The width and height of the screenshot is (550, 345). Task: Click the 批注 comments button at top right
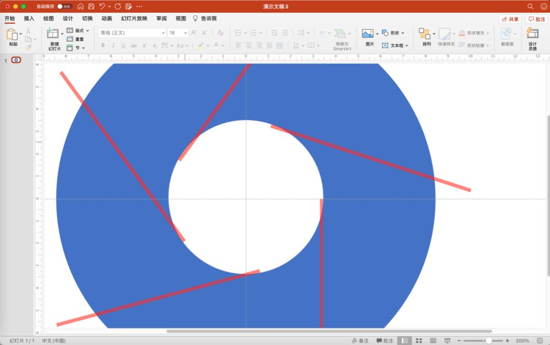point(536,19)
